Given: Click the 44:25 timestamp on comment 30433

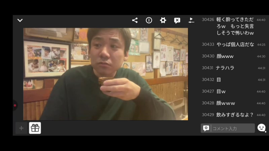Looking at the screenshot, I should pos(261,45).
